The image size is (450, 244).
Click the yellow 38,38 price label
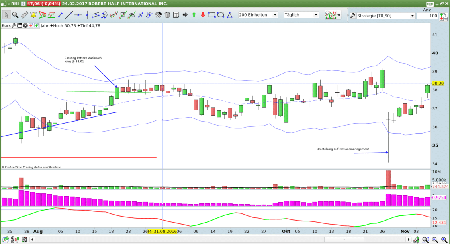click(438, 83)
